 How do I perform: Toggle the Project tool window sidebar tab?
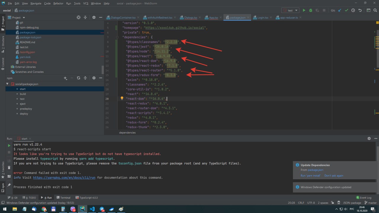pyautogui.click(x=3, y=23)
